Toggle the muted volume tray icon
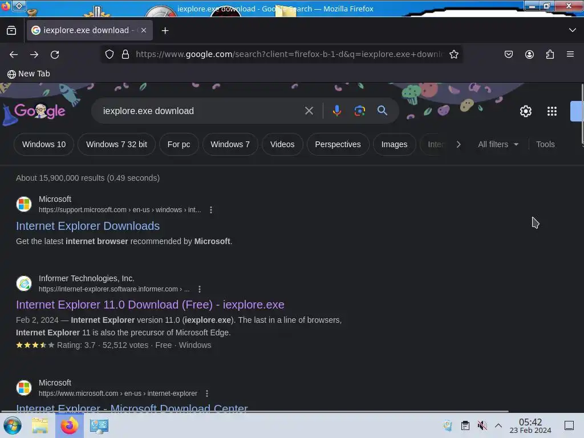584x438 pixels. tap(482, 425)
